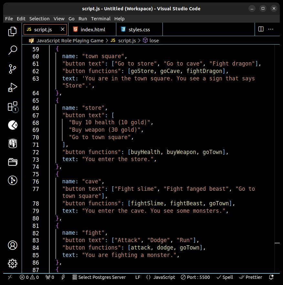Click the Port : 5500 Live Server item
The width and height of the screenshot is (283, 285).
(195, 277)
